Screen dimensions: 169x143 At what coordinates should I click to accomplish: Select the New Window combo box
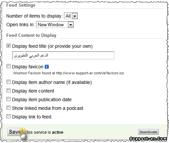click(x=55, y=25)
